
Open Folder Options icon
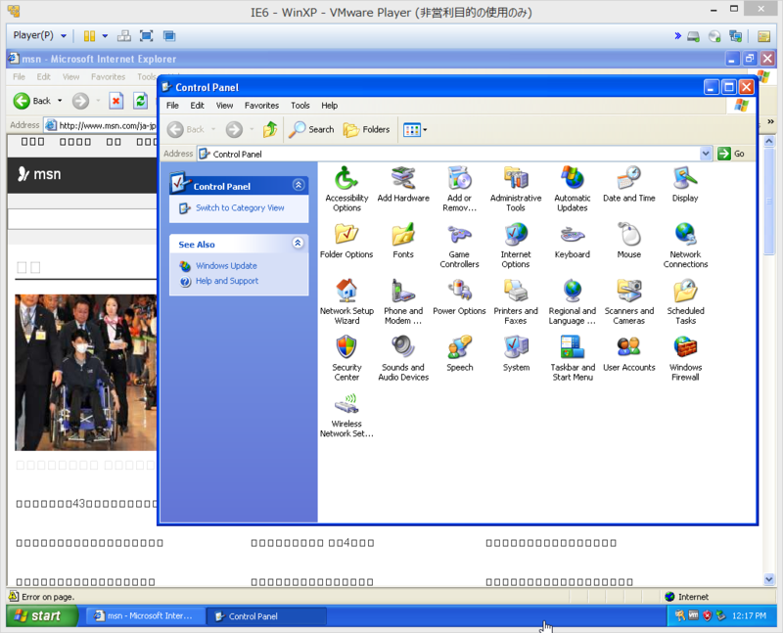pyautogui.click(x=346, y=241)
